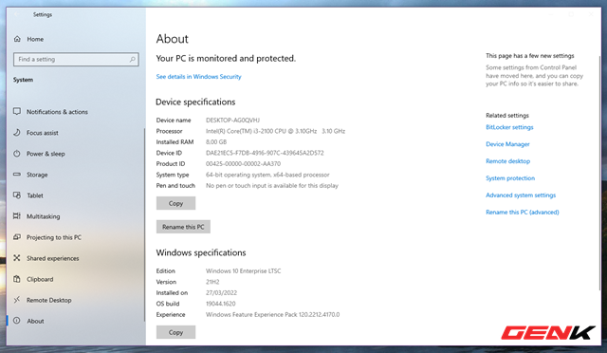Image resolution: width=607 pixels, height=353 pixels.
Task: Click the Rename this PC button
Action: point(183,227)
